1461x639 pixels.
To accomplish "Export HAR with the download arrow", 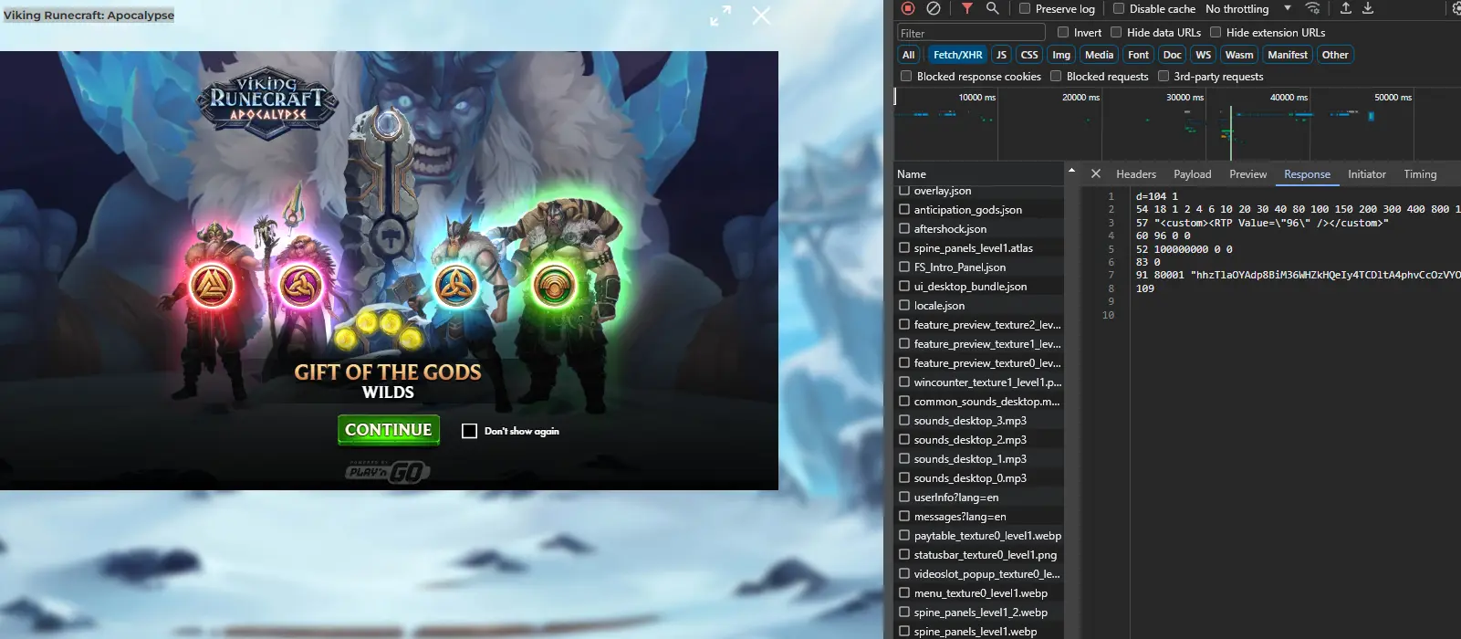I will pos(1368,8).
